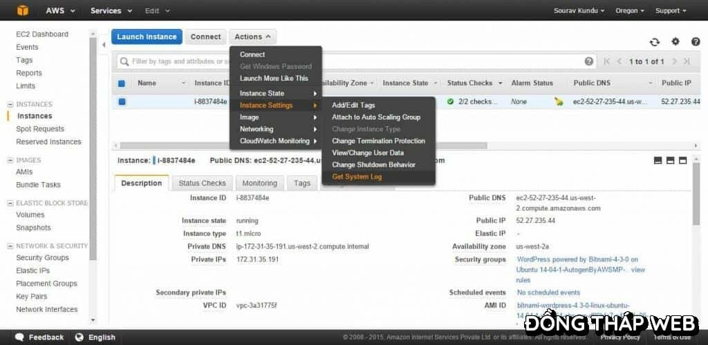Image resolution: width=708 pixels, height=345 pixels.
Task: Switch to the Monitoring tab
Action: point(260,184)
